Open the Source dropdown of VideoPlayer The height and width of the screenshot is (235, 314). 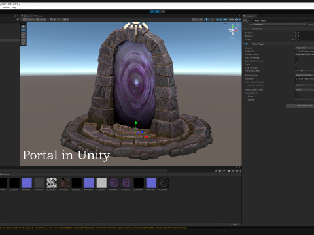tap(304, 48)
